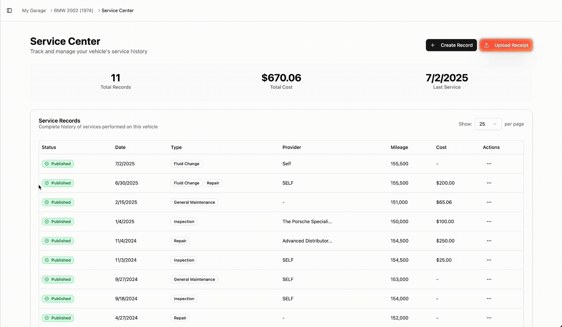Expand the 25 per page dropdown

pyautogui.click(x=488, y=124)
